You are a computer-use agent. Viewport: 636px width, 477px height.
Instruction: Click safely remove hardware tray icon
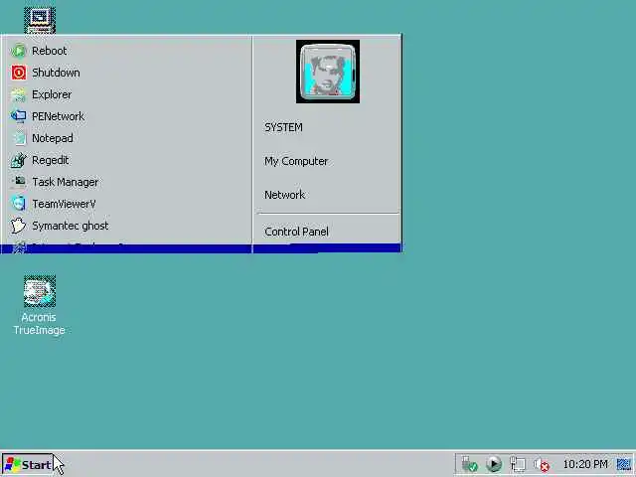(470, 464)
